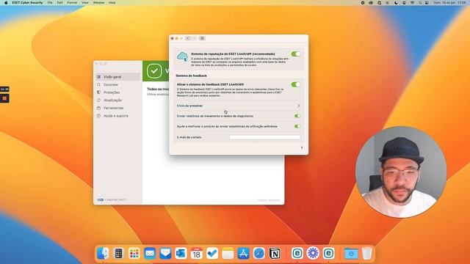Go back in preferences window toolbar

click(x=188, y=38)
